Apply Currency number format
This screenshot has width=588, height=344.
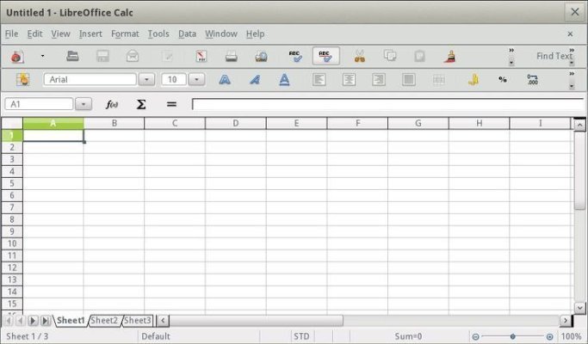473,79
